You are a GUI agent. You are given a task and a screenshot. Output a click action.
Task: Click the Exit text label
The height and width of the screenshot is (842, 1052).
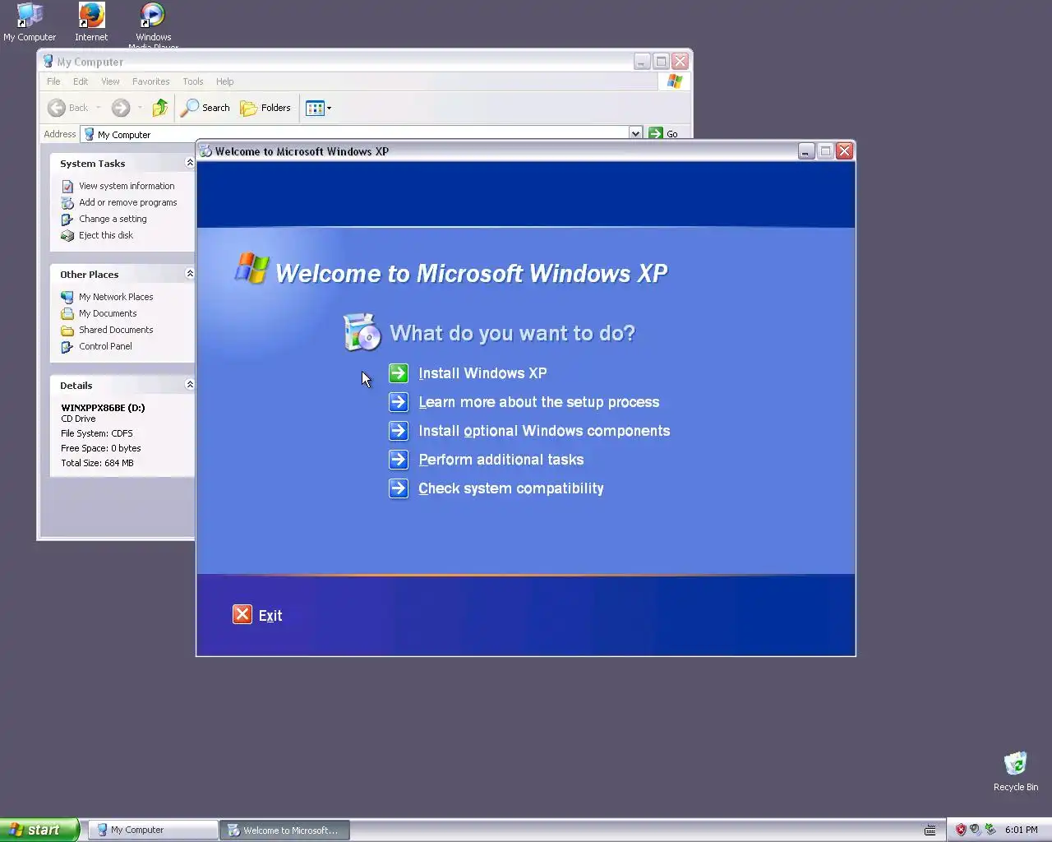pos(270,615)
